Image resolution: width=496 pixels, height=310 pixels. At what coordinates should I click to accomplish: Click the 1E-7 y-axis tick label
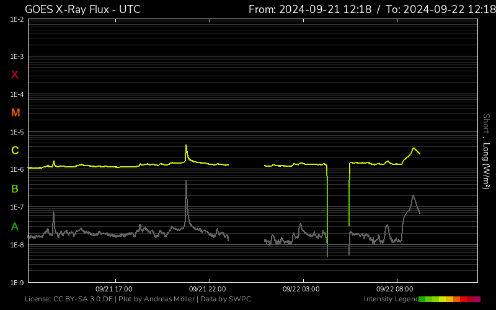17,208
